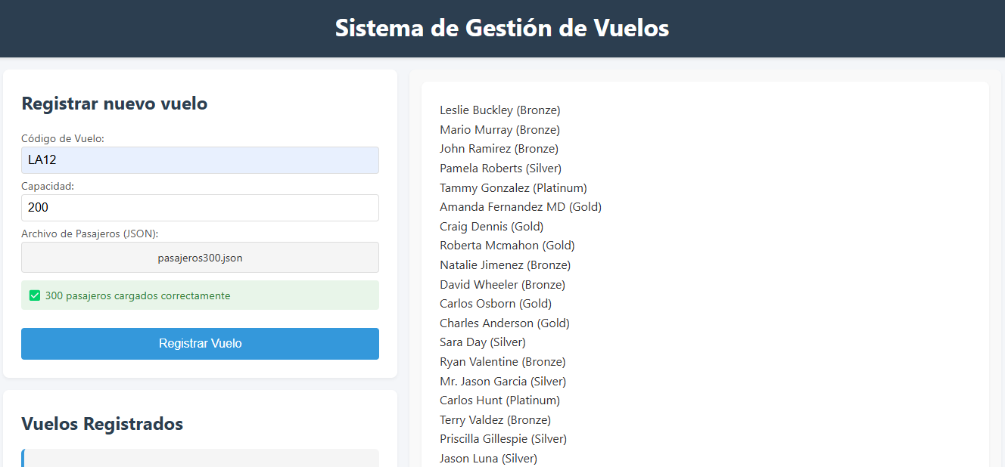Open the pasajeros300.json file chooser
The height and width of the screenshot is (467, 1005).
[200, 258]
